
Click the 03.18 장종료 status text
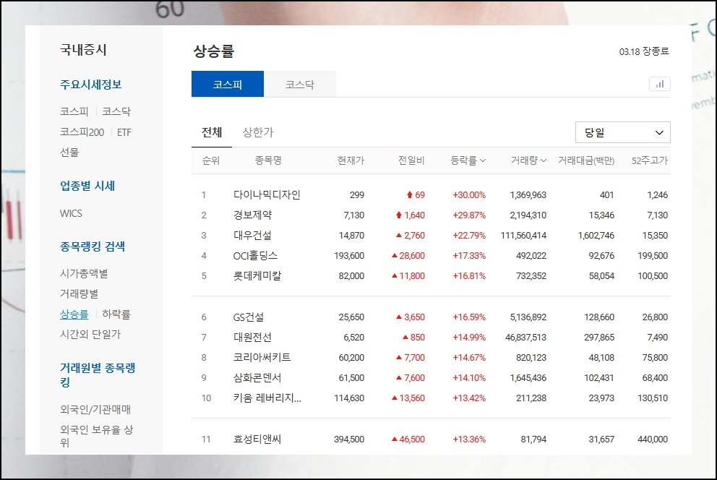tap(644, 51)
